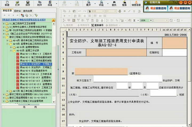The height and width of the screenshot is (127, 192).
Task: Select tree item 表AQ-B2-1 (表B2-1) 工程技术
Action: 36,54
